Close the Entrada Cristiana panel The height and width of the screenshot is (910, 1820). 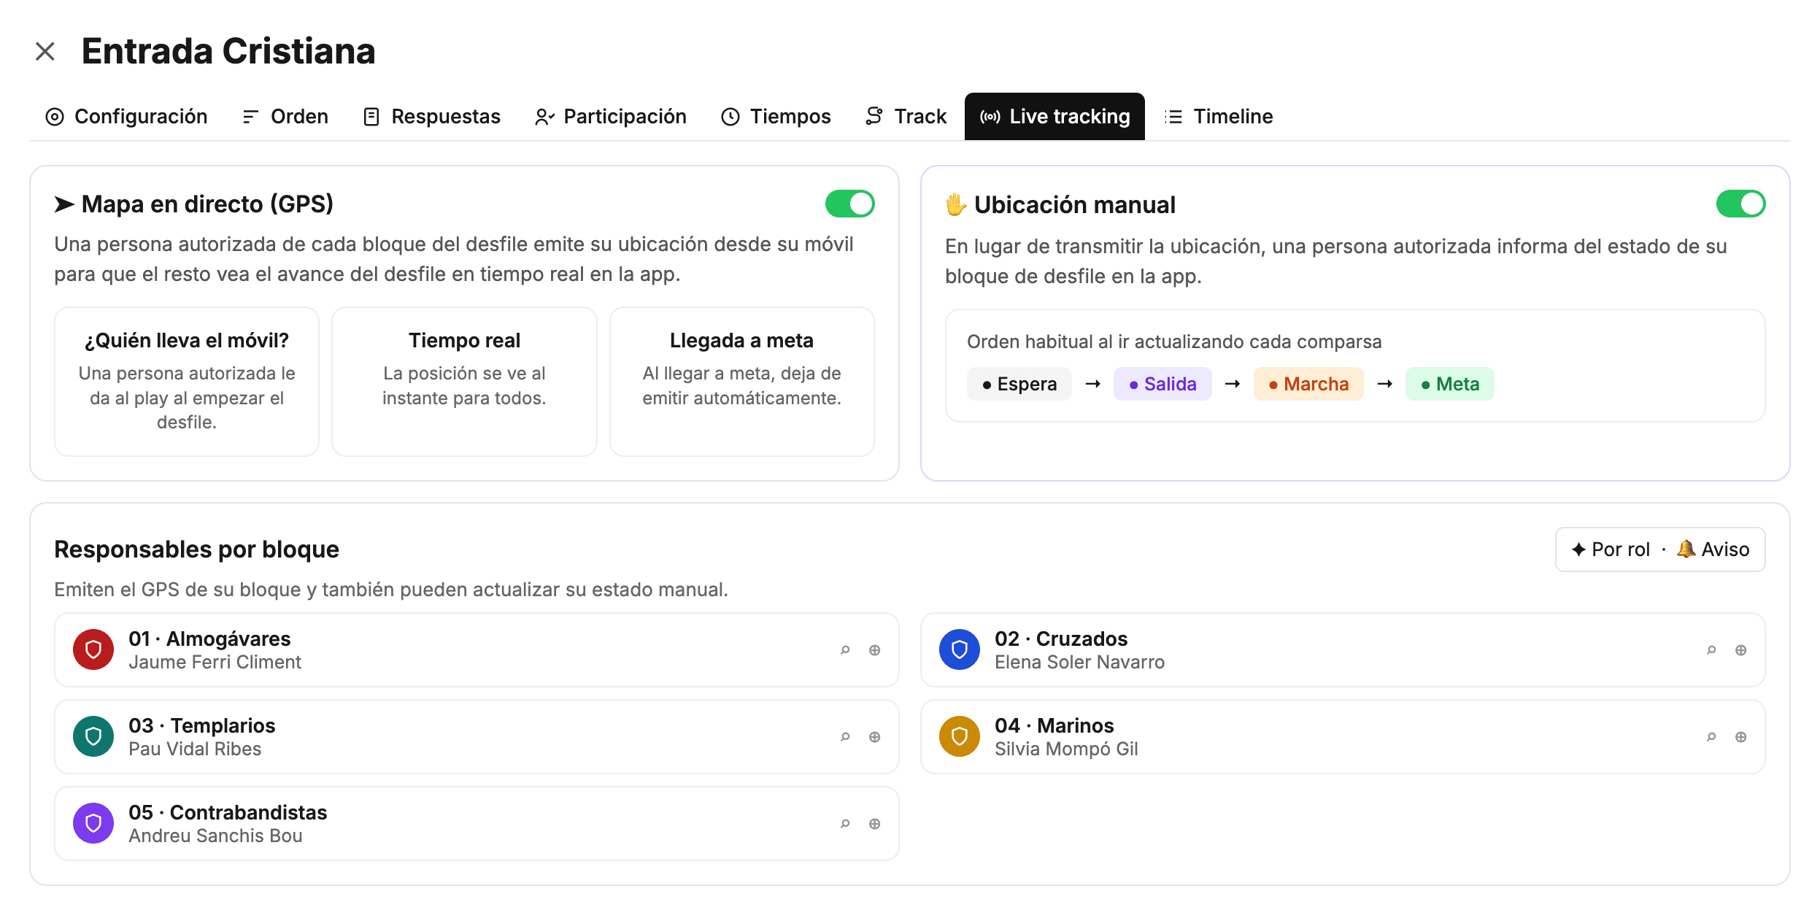point(45,52)
